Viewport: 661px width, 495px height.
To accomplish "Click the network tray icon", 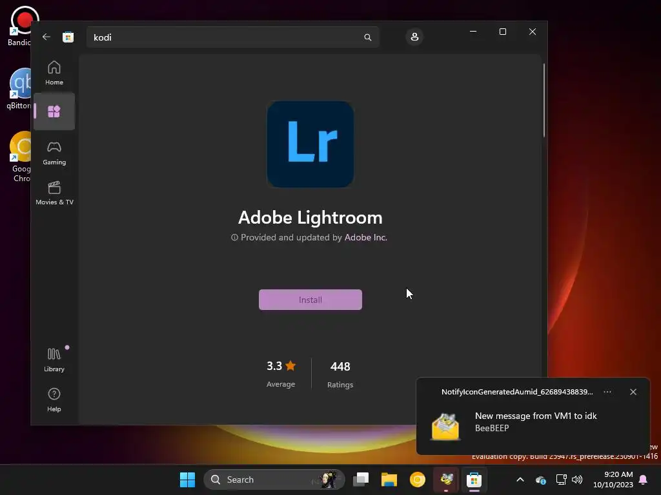I will tap(561, 480).
